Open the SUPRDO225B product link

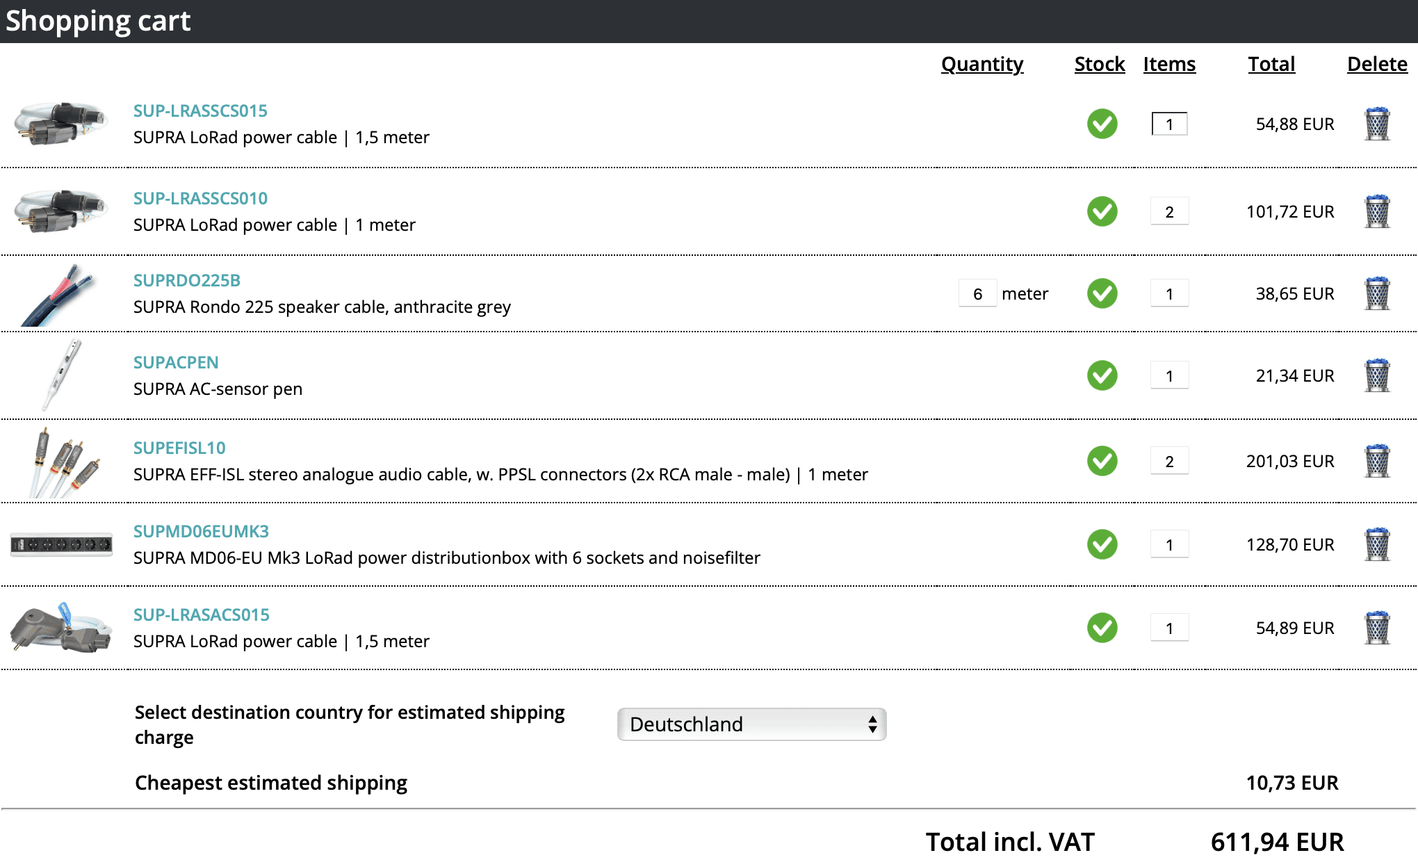coord(186,280)
